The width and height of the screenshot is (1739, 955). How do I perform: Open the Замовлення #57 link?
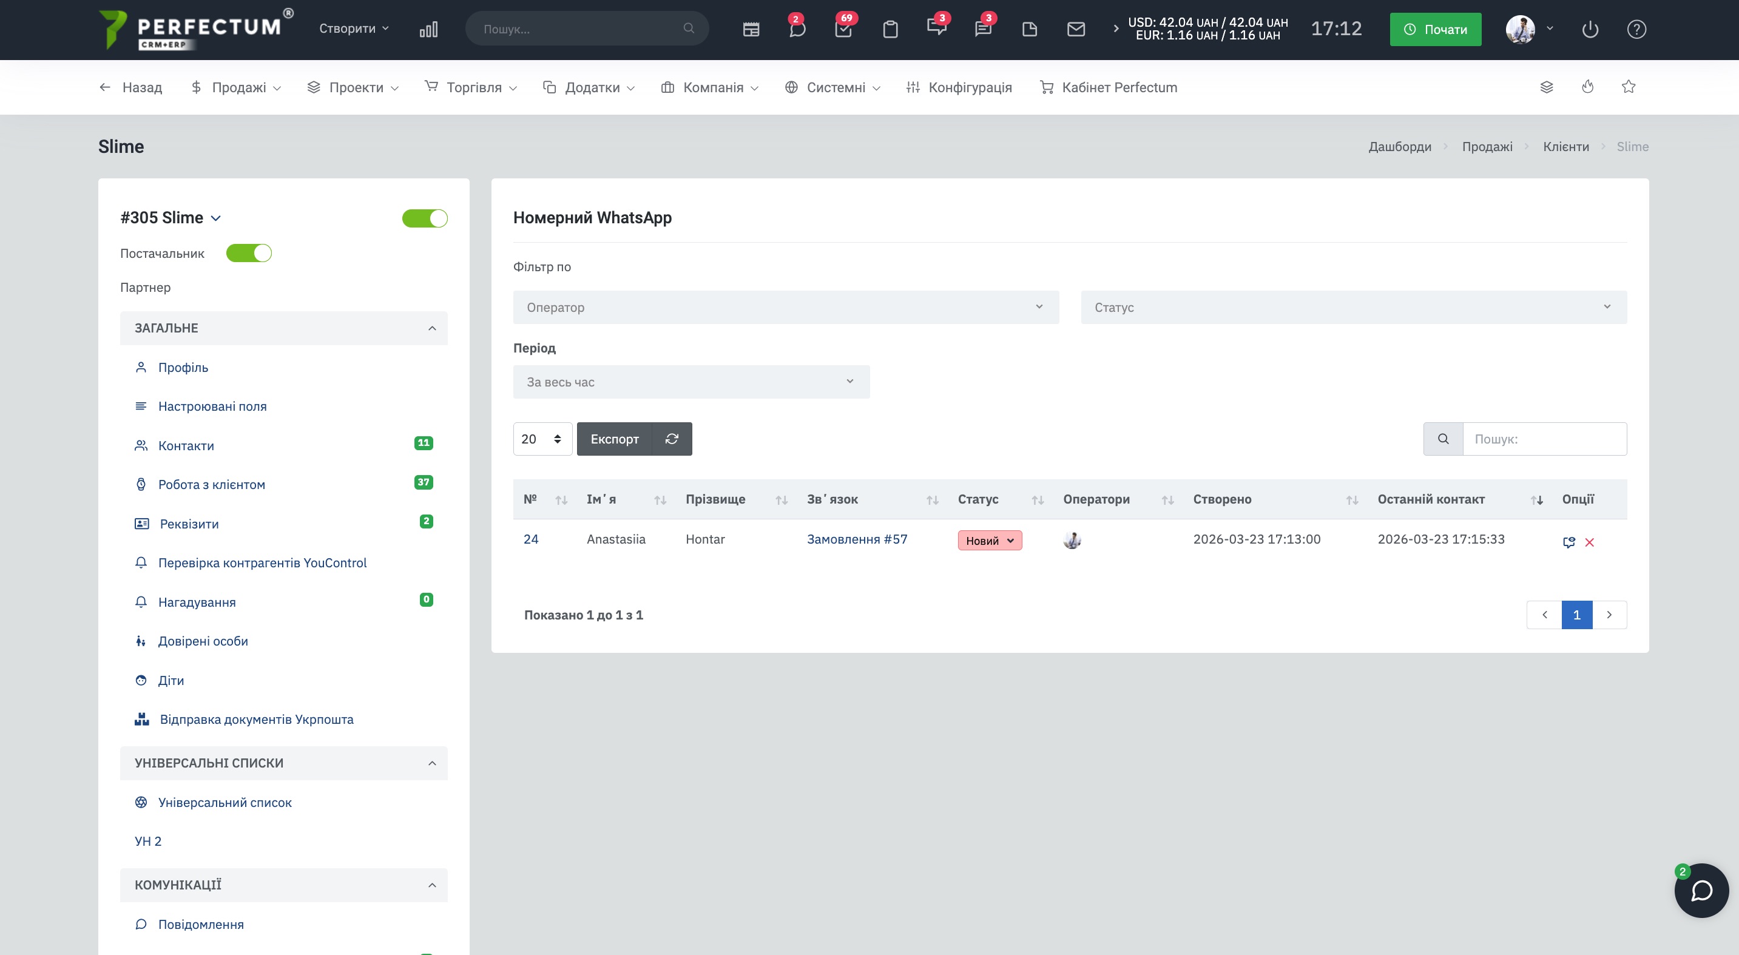[x=857, y=539]
